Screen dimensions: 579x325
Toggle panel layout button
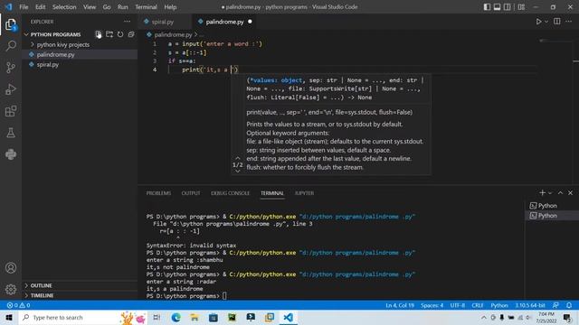[497, 7]
